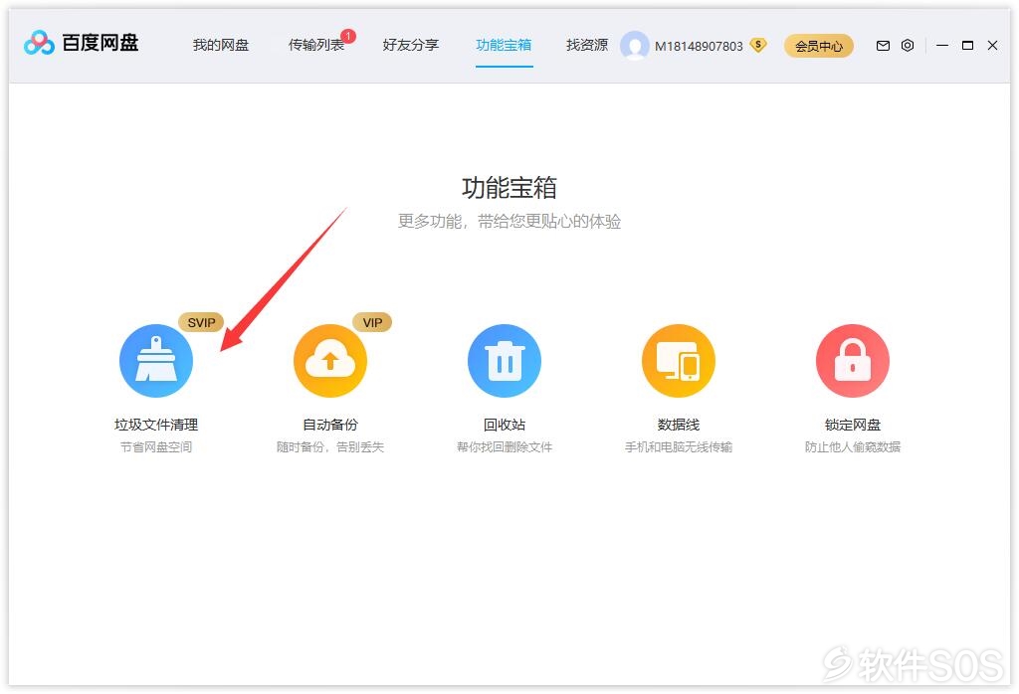This screenshot has width=1019, height=694.
Task: Close the 百度网盘 window
Action: tap(992, 46)
